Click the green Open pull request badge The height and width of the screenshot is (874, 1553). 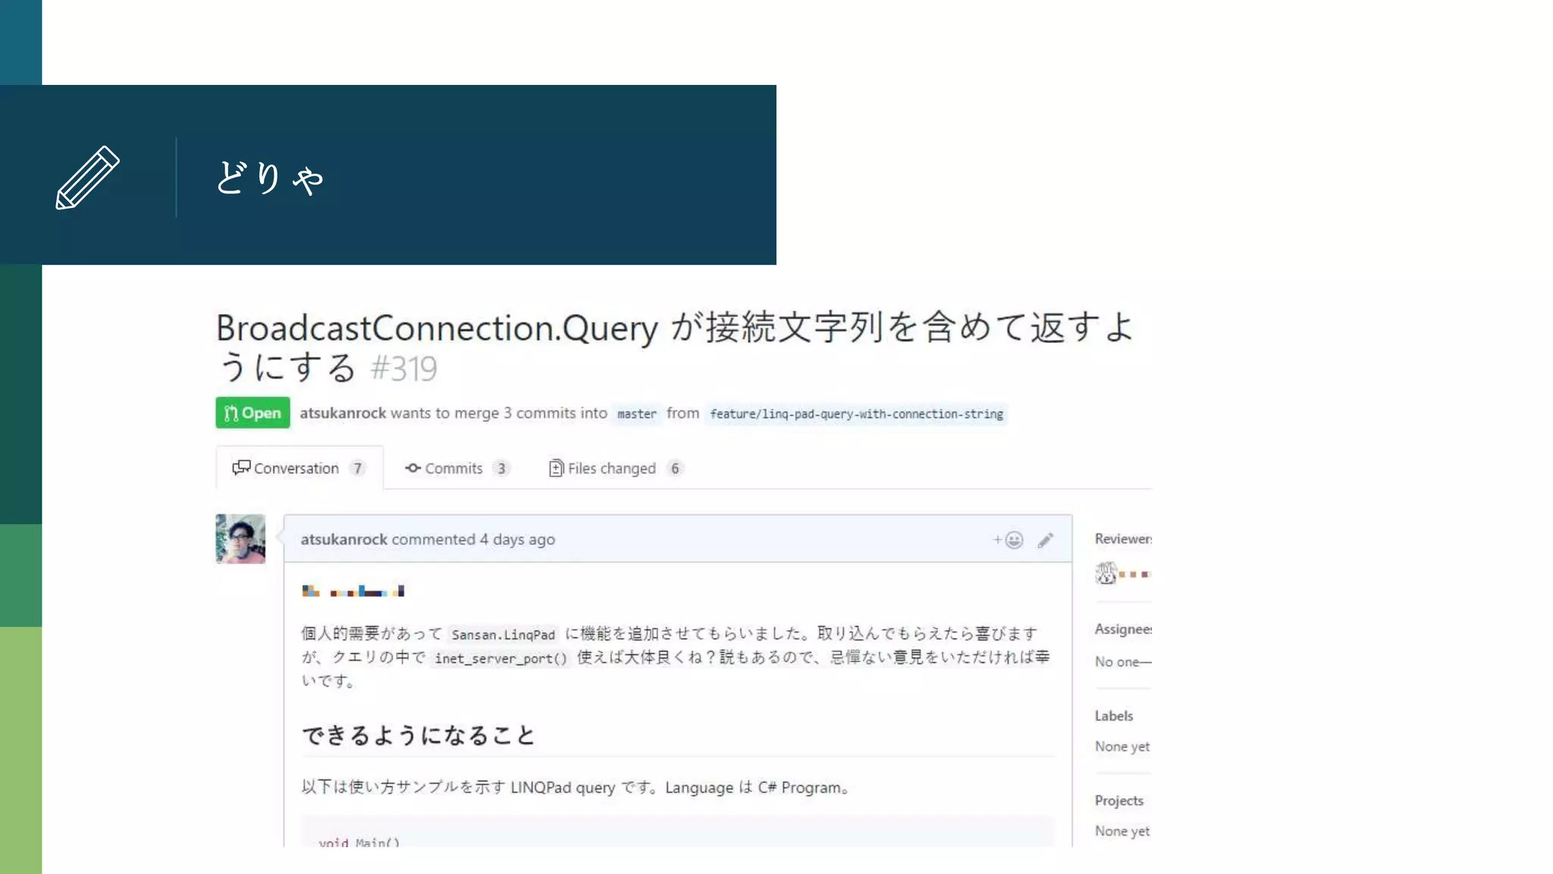click(x=253, y=413)
